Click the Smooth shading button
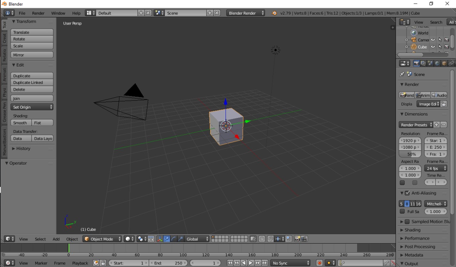Screen dimensions: 456x267 tap(21, 123)
